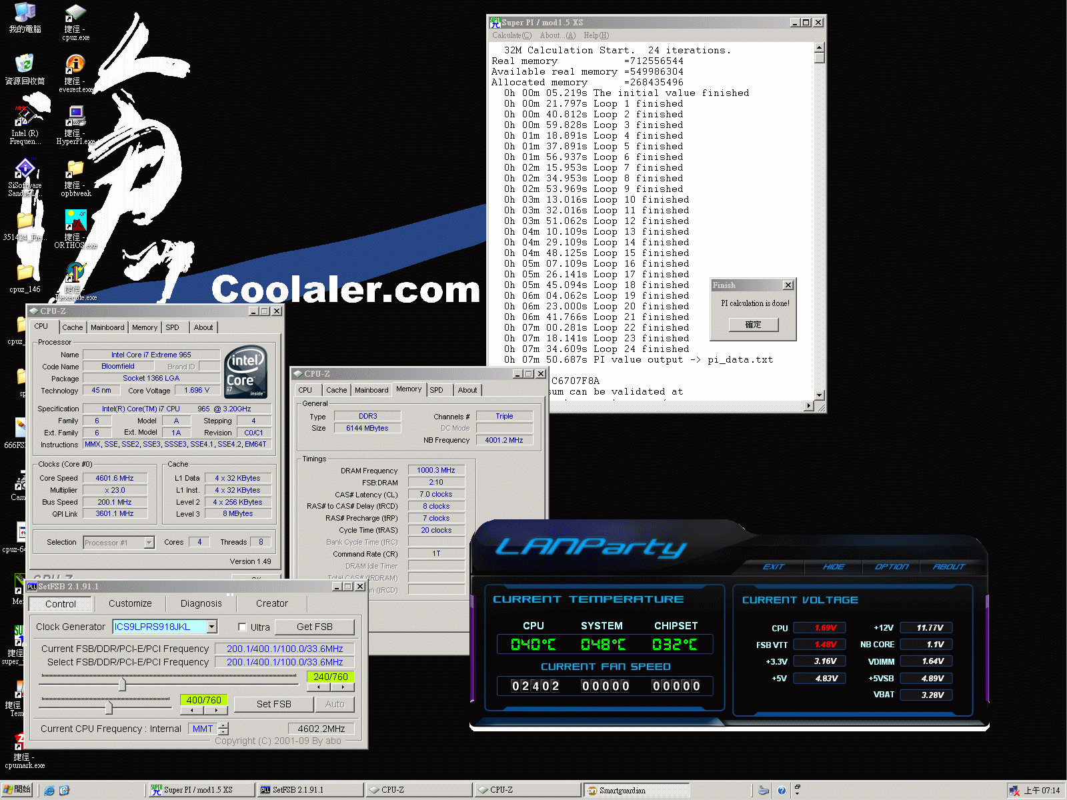The height and width of the screenshot is (800, 1067).
Task: Confirm the PI calculation done dialog
Action: [754, 325]
